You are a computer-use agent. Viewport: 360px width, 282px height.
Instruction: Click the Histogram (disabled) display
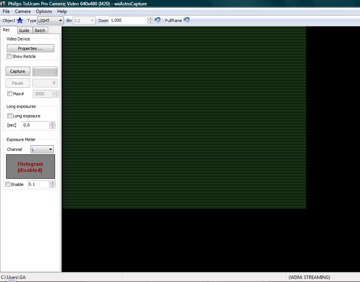coord(31,167)
